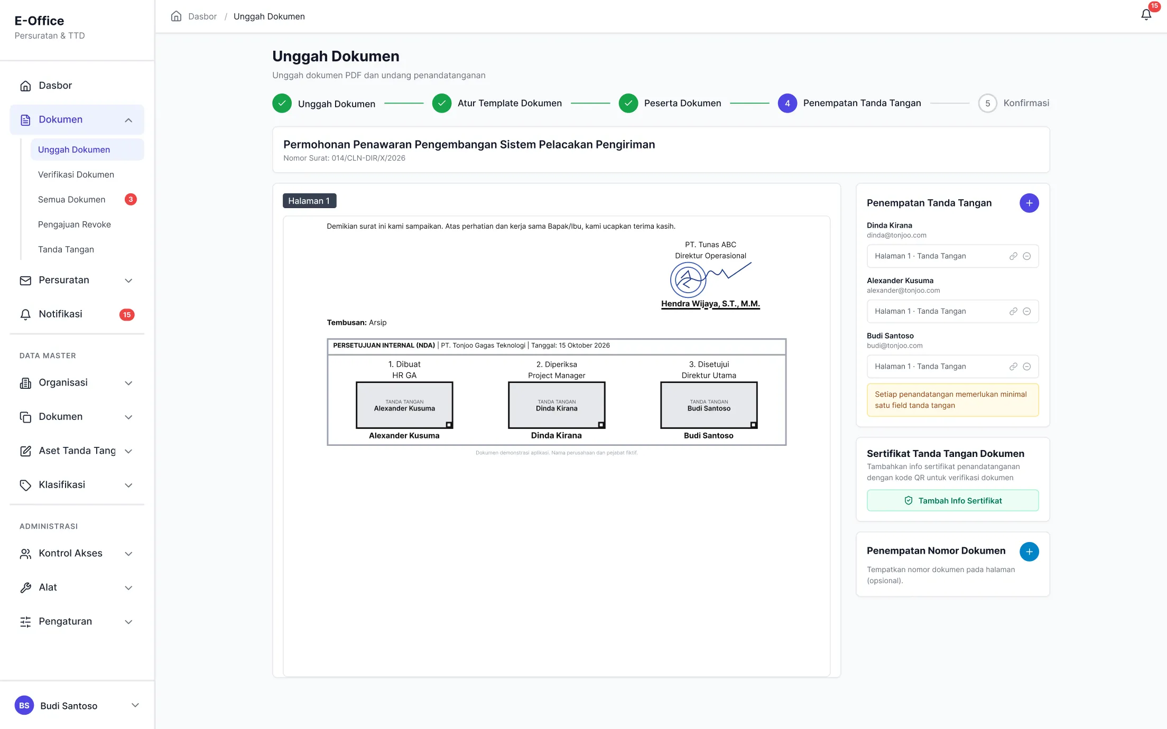This screenshot has height=729, width=1167.
Task: Add a document number placement with the plus button
Action: [x=1029, y=552]
